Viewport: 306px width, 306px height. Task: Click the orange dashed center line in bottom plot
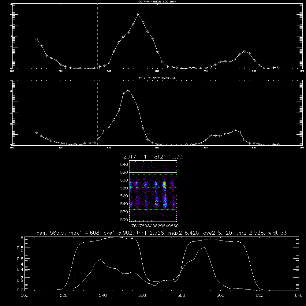pyautogui.click(x=153, y=263)
